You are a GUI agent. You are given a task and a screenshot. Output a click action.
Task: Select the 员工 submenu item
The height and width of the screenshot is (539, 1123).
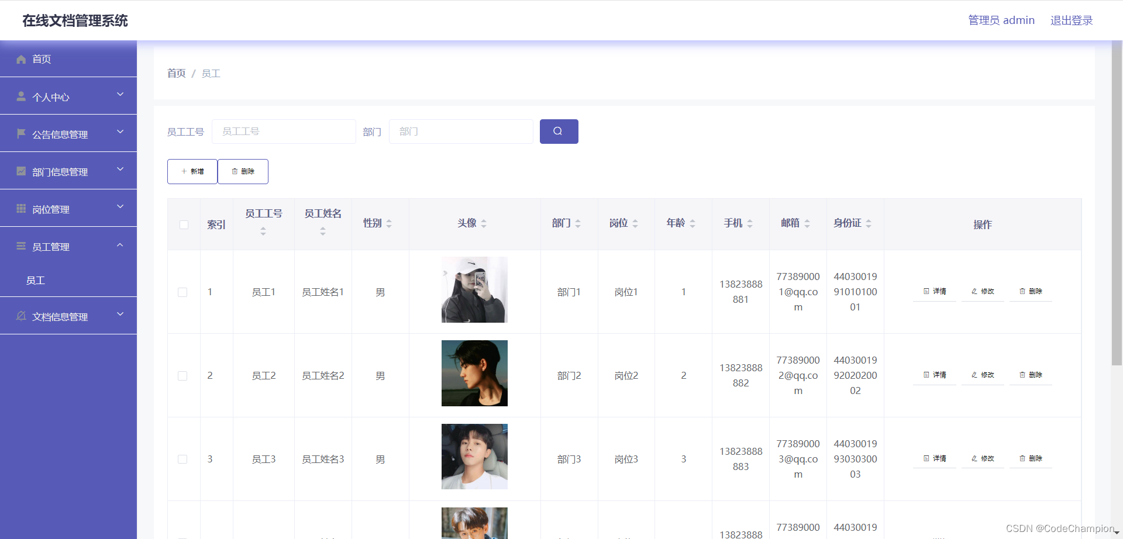(36, 280)
